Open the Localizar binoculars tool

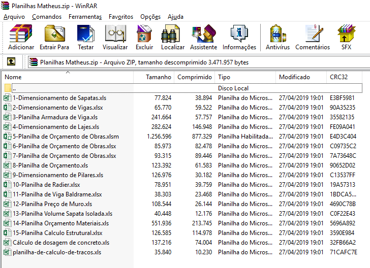click(x=173, y=37)
